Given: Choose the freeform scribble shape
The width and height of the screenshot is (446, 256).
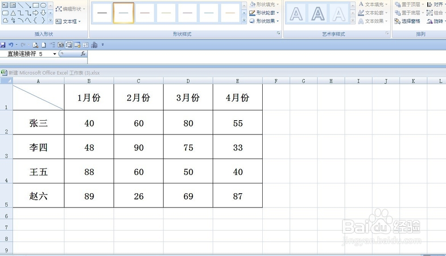Looking at the screenshot, I should tap(13, 20).
